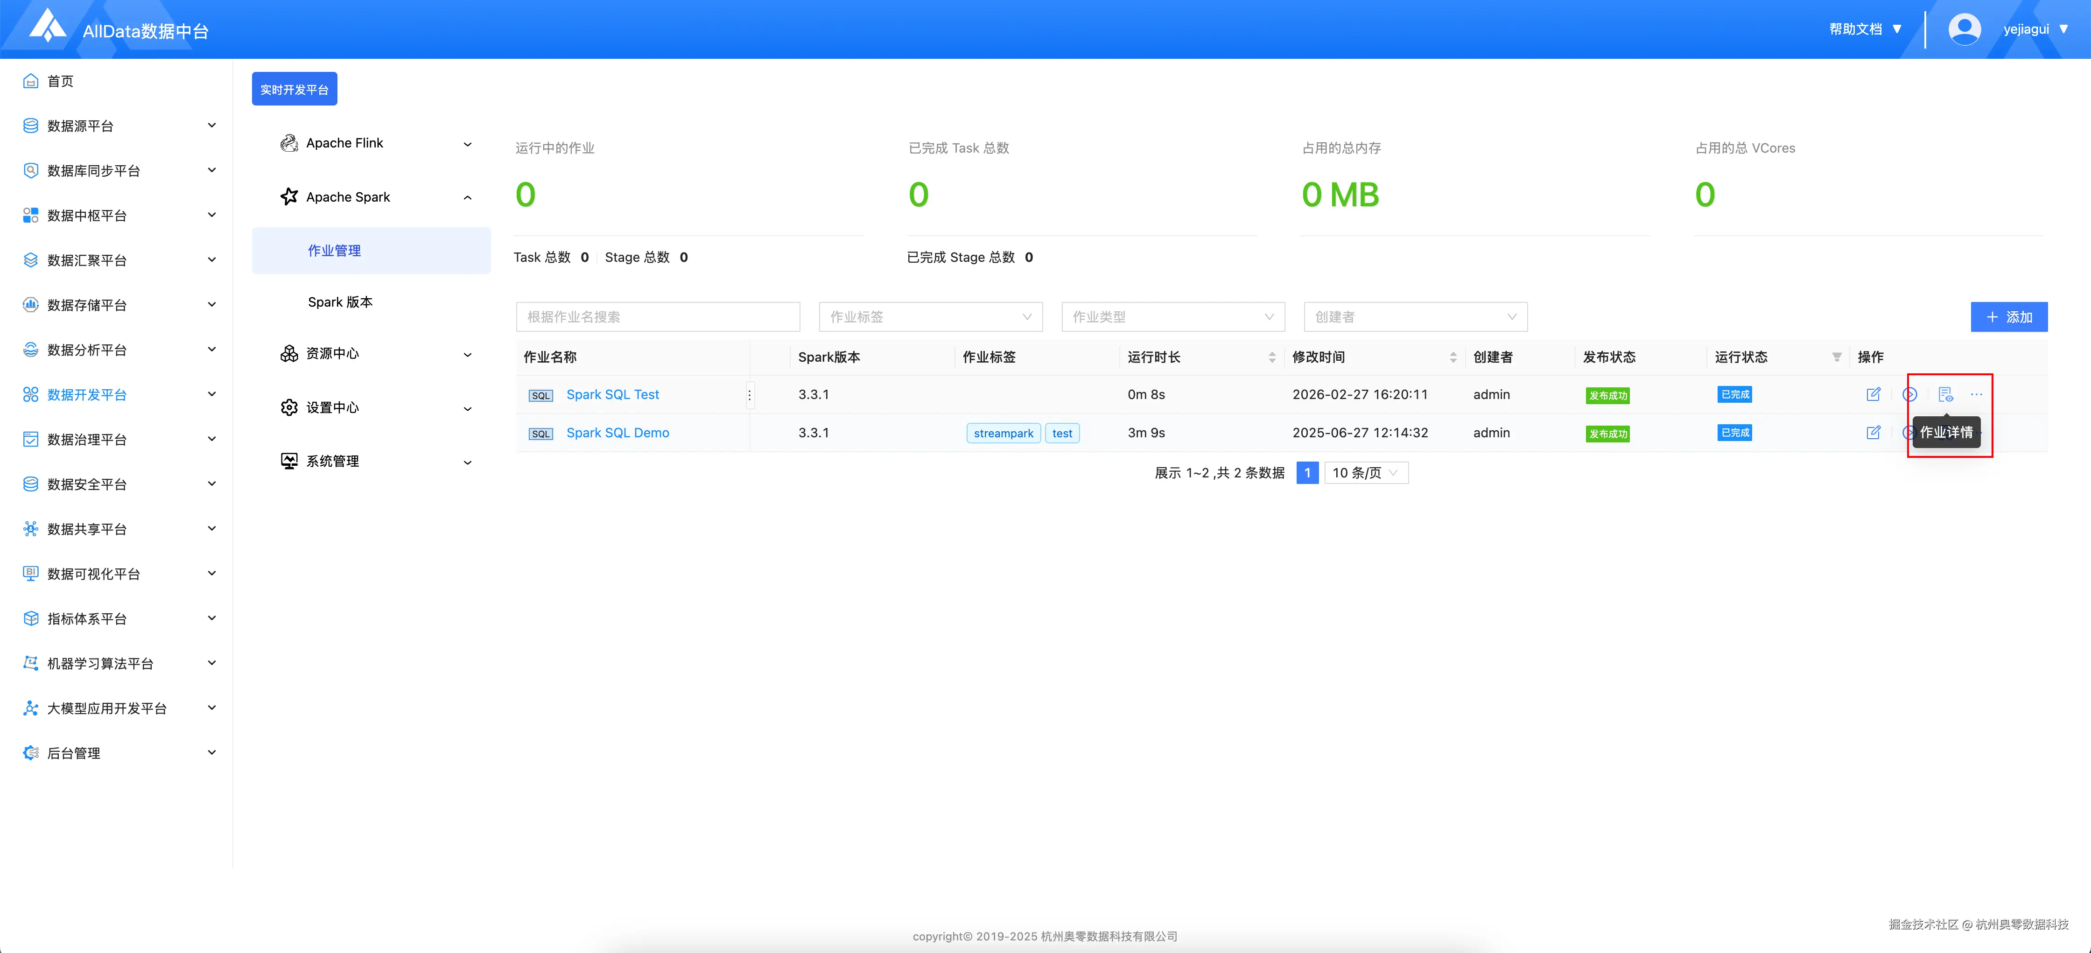2091x953 pixels.
Task: Click the 运行时长 column sort arrows
Action: click(x=1271, y=357)
